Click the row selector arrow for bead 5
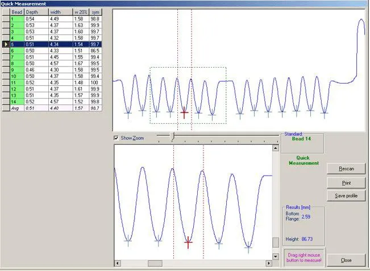The height and width of the screenshot is (271, 370). [6, 44]
